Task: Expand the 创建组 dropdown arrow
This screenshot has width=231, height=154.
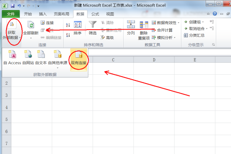Action: [x=203, y=22]
